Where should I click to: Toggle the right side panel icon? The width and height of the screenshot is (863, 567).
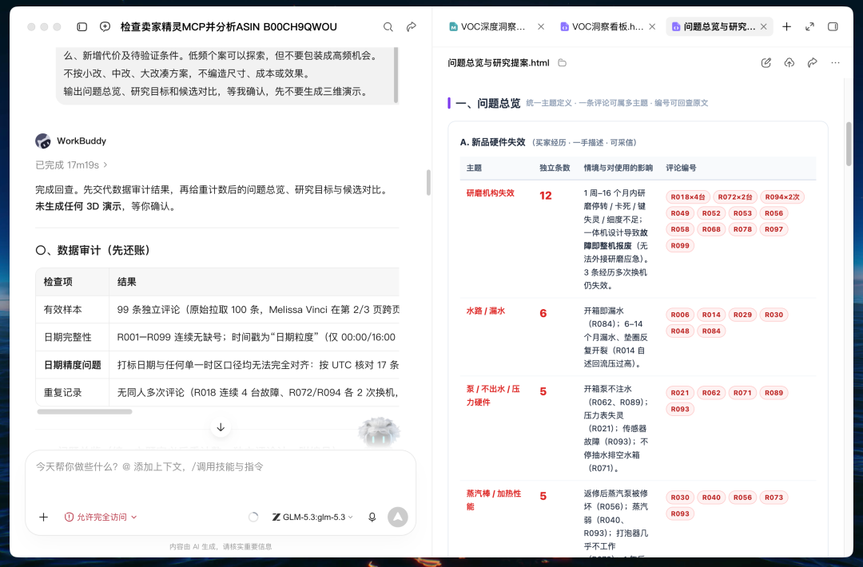click(x=833, y=26)
